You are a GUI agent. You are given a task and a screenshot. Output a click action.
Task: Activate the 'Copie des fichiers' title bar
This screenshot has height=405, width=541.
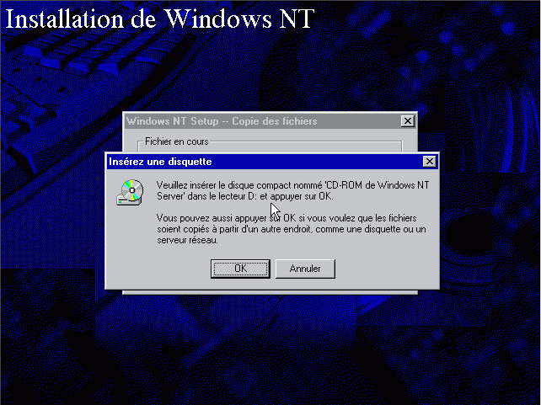pyautogui.click(x=263, y=121)
